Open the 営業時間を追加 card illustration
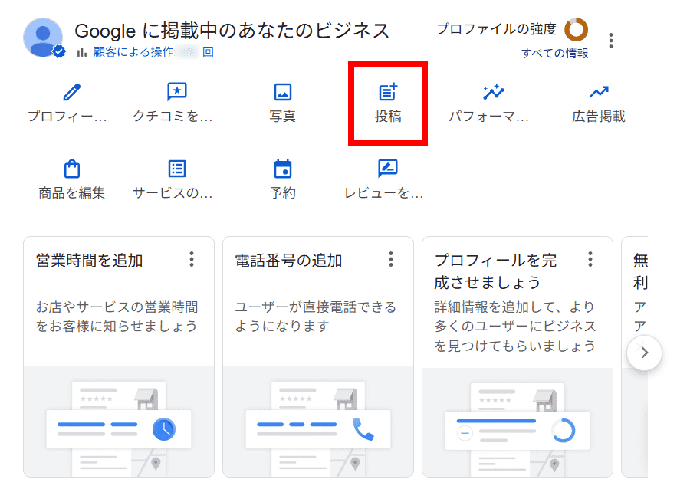The image size is (677, 489). pos(119,425)
